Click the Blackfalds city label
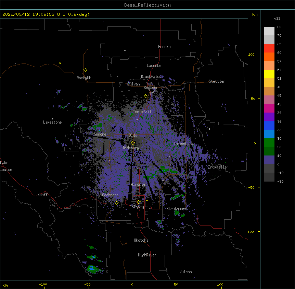The image size is (295, 289). (x=151, y=77)
